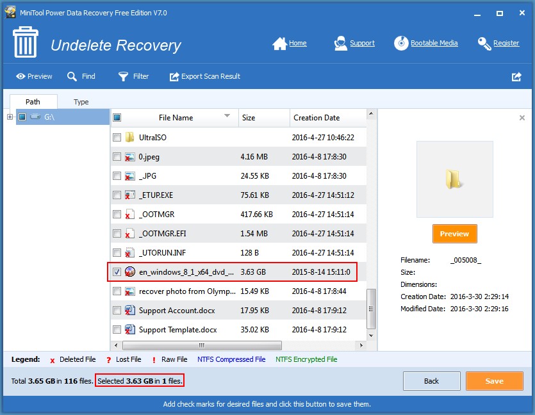Click the share icon at toolbar right
This screenshot has height=415, width=535.
point(516,76)
